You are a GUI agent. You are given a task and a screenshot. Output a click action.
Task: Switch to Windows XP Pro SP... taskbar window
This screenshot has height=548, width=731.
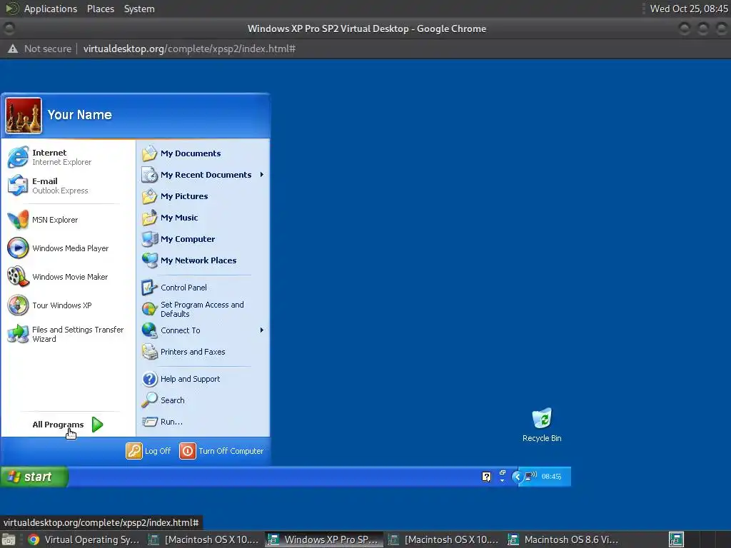click(324, 539)
